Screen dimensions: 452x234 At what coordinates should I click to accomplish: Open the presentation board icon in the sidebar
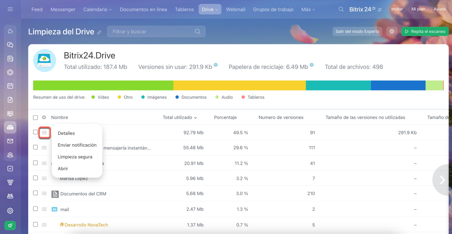point(10,113)
